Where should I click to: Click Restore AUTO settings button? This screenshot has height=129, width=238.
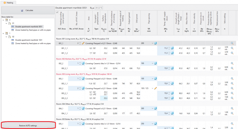tap(28, 125)
